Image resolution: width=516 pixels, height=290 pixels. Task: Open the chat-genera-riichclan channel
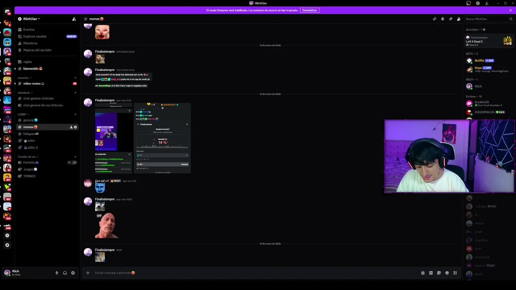tap(38, 98)
